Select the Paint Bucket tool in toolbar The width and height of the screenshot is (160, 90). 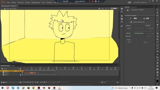point(157,54)
